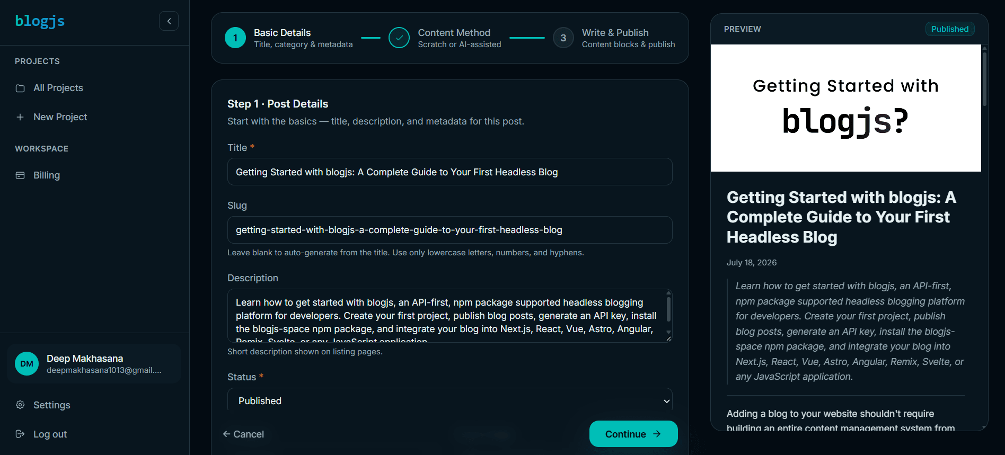The image size is (1005, 455).
Task: Click the arrow icon on Continue button
Action: [657, 434]
